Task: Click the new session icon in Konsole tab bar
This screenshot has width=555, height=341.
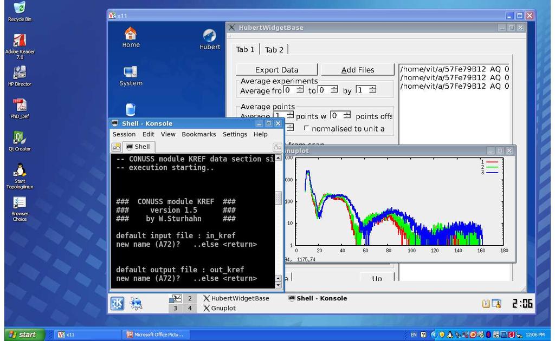Action: [116, 147]
